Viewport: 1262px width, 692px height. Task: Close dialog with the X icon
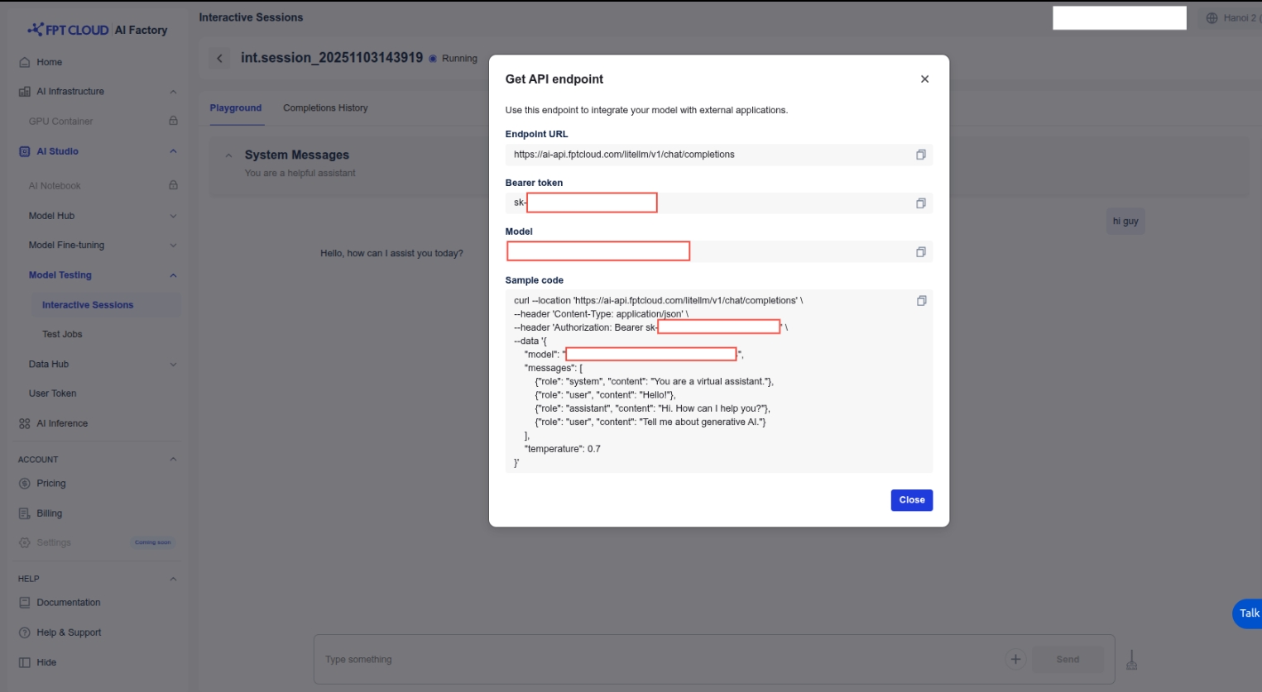[x=924, y=79]
